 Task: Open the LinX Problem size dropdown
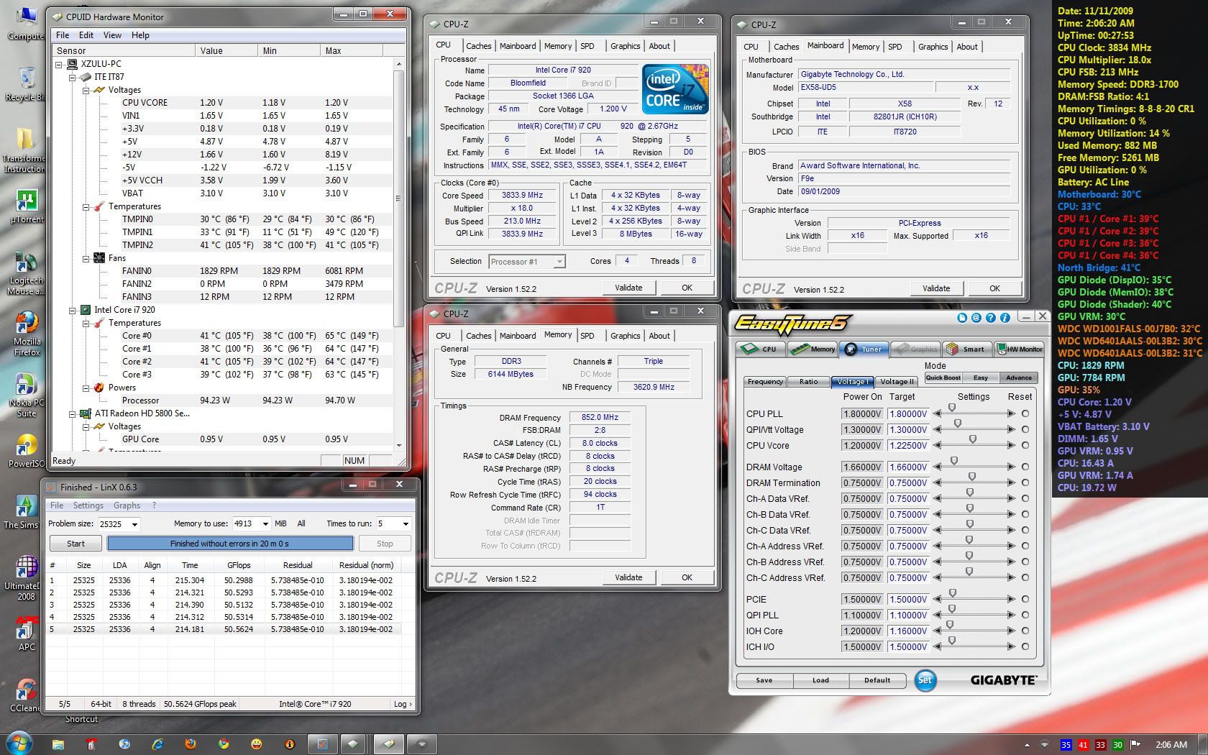click(134, 524)
